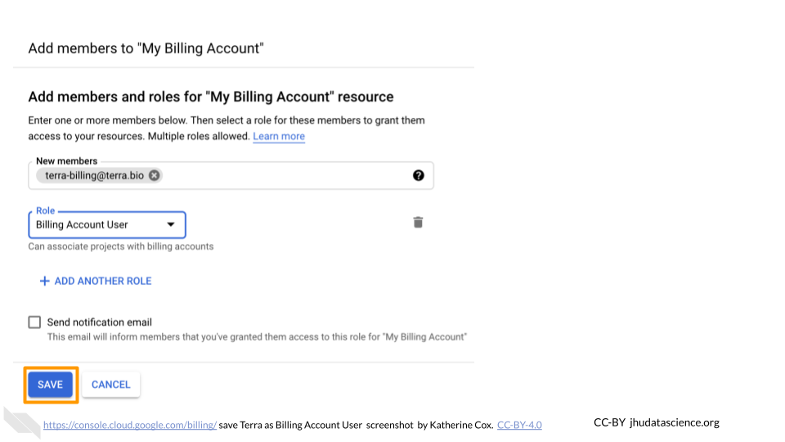Open help icon in New members field
Viewport: 785px width, 442px height.
418,175
